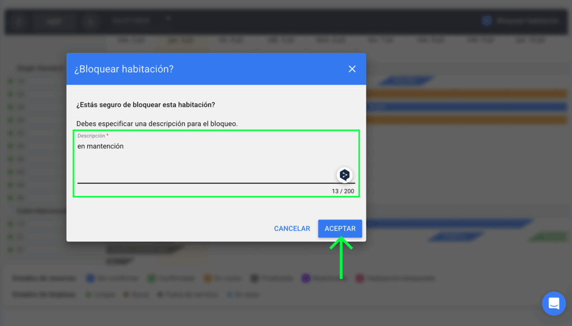Click the previous-period arrow in top toolbar
The width and height of the screenshot is (572, 326).
[x=18, y=22]
